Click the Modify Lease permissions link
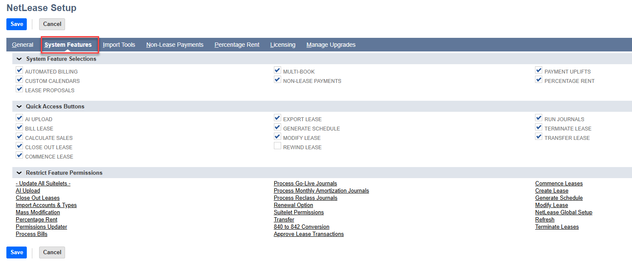Viewport: 632px width, 261px height. coord(552,205)
